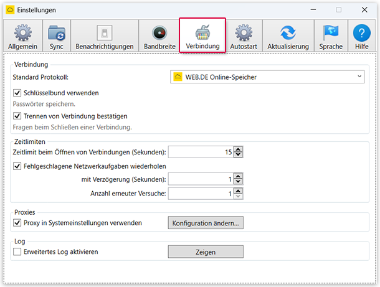The height and width of the screenshot is (287, 380).
Task: Open the Benachrichtigungen tab
Action: point(105,36)
